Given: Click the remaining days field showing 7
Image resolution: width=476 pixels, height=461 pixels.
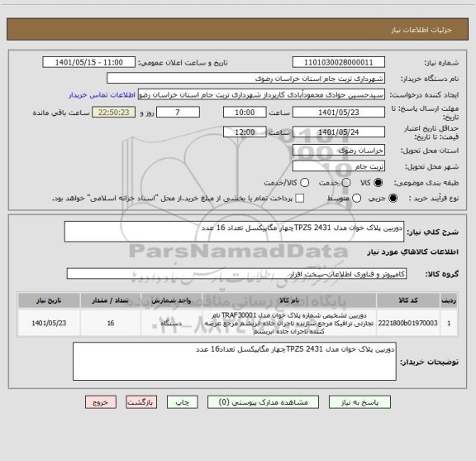Looking at the screenshot, I should click(x=178, y=113).
